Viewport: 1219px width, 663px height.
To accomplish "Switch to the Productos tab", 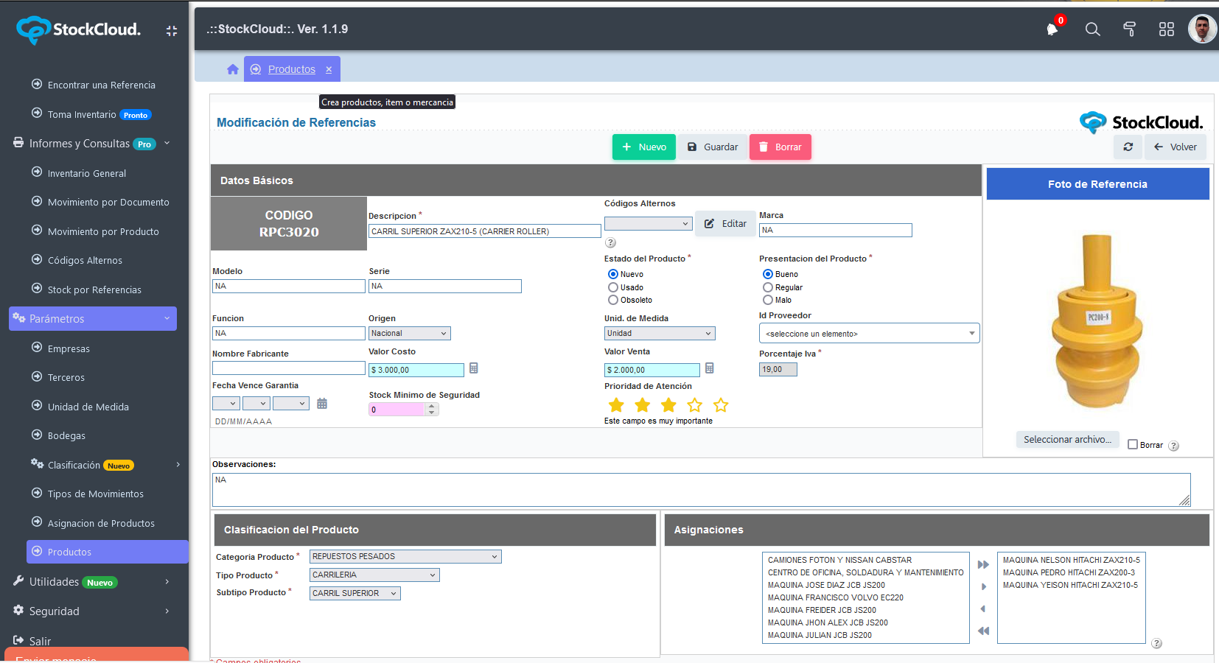I will pyautogui.click(x=291, y=69).
